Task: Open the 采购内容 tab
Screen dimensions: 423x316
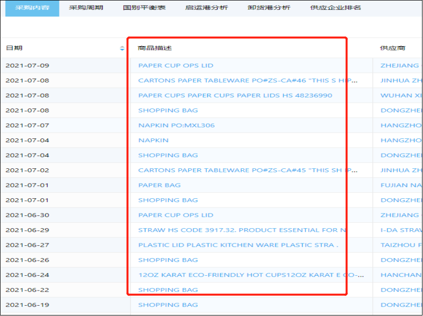Action: pos(32,8)
